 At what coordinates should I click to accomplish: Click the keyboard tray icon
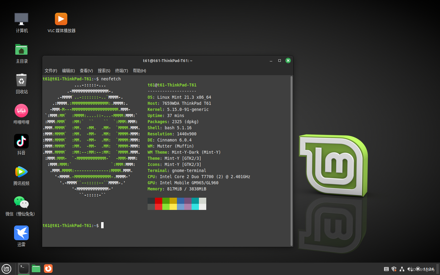[x=386, y=269]
